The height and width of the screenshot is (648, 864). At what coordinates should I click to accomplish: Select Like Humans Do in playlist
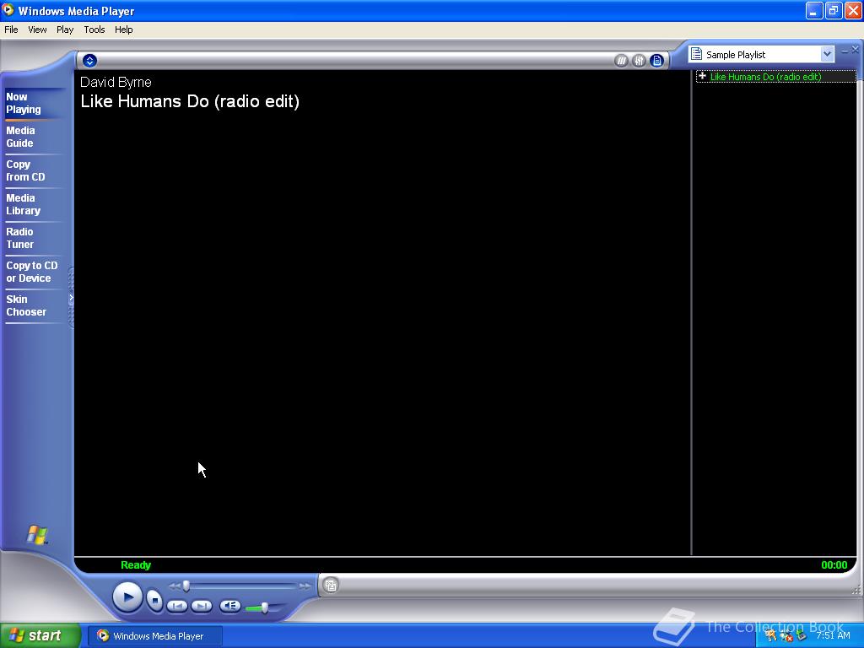click(776, 77)
